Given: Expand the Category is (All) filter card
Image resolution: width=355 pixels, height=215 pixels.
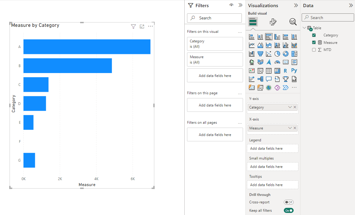Looking at the screenshot, I should click(215, 44).
